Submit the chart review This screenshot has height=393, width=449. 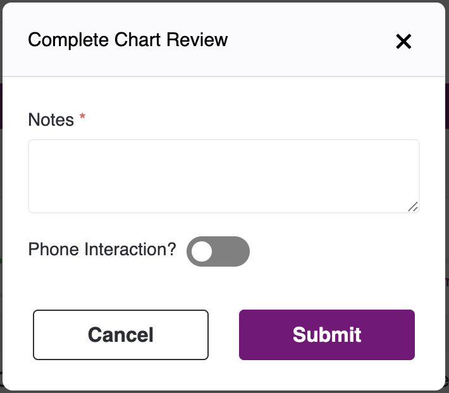pos(327,335)
